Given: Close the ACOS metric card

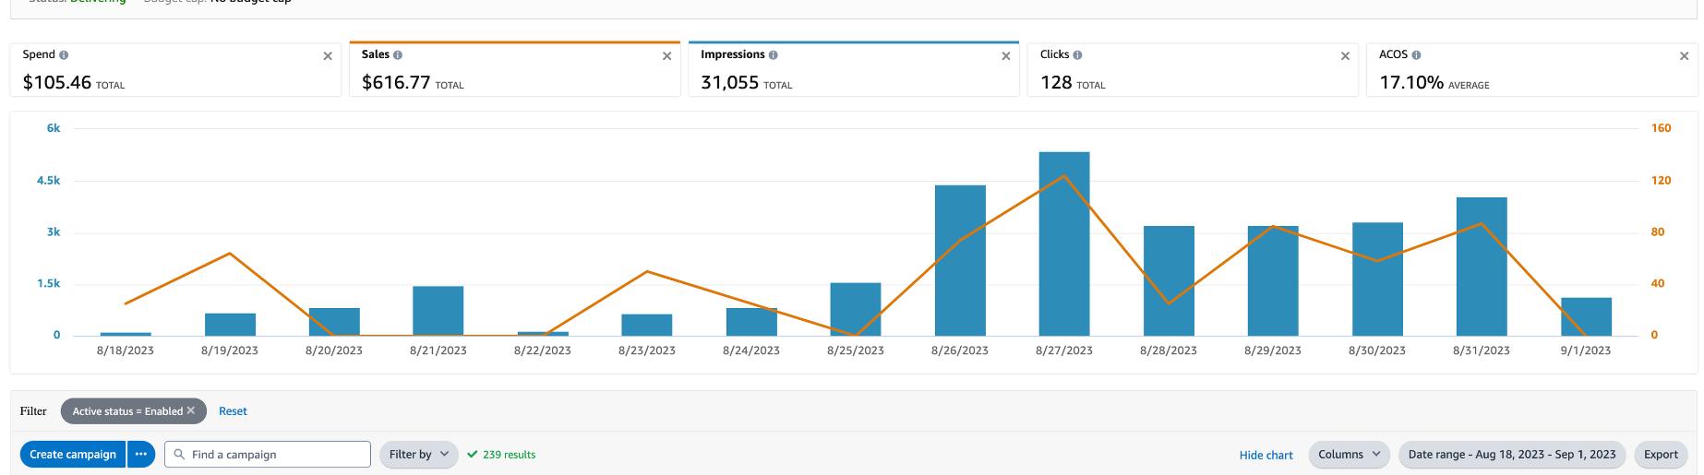Looking at the screenshot, I should coord(1684,56).
